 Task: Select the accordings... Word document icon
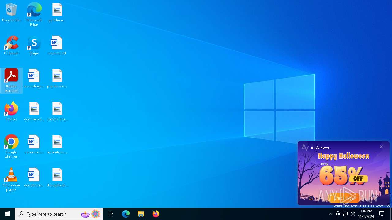click(34, 79)
